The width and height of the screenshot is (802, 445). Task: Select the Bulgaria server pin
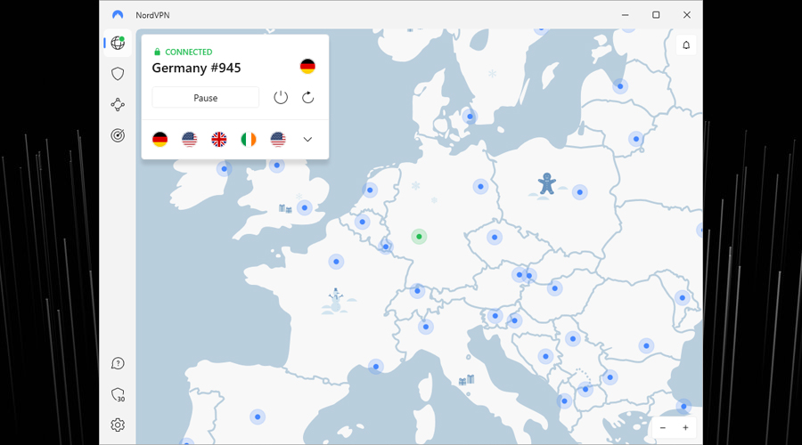click(610, 377)
